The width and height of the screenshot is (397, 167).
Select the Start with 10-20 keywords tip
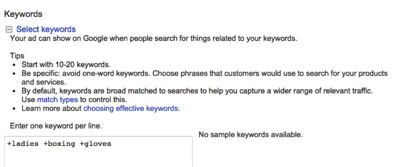[66, 64]
